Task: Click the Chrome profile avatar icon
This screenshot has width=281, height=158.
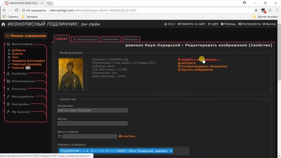Action: pos(244,3)
